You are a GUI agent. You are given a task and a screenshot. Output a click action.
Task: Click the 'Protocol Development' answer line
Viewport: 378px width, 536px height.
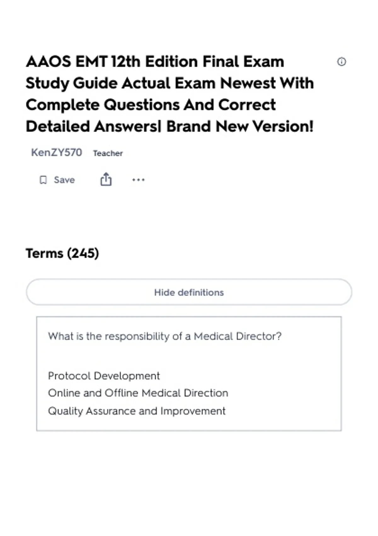[104, 376]
